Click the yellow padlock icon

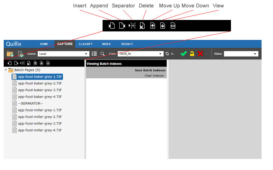pos(192,54)
